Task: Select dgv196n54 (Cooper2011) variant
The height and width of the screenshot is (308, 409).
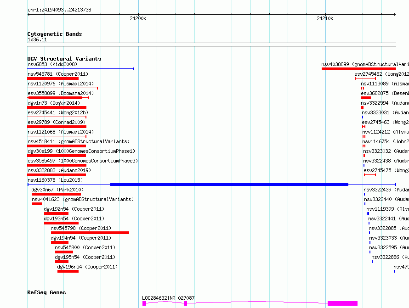Action: tap(87, 267)
